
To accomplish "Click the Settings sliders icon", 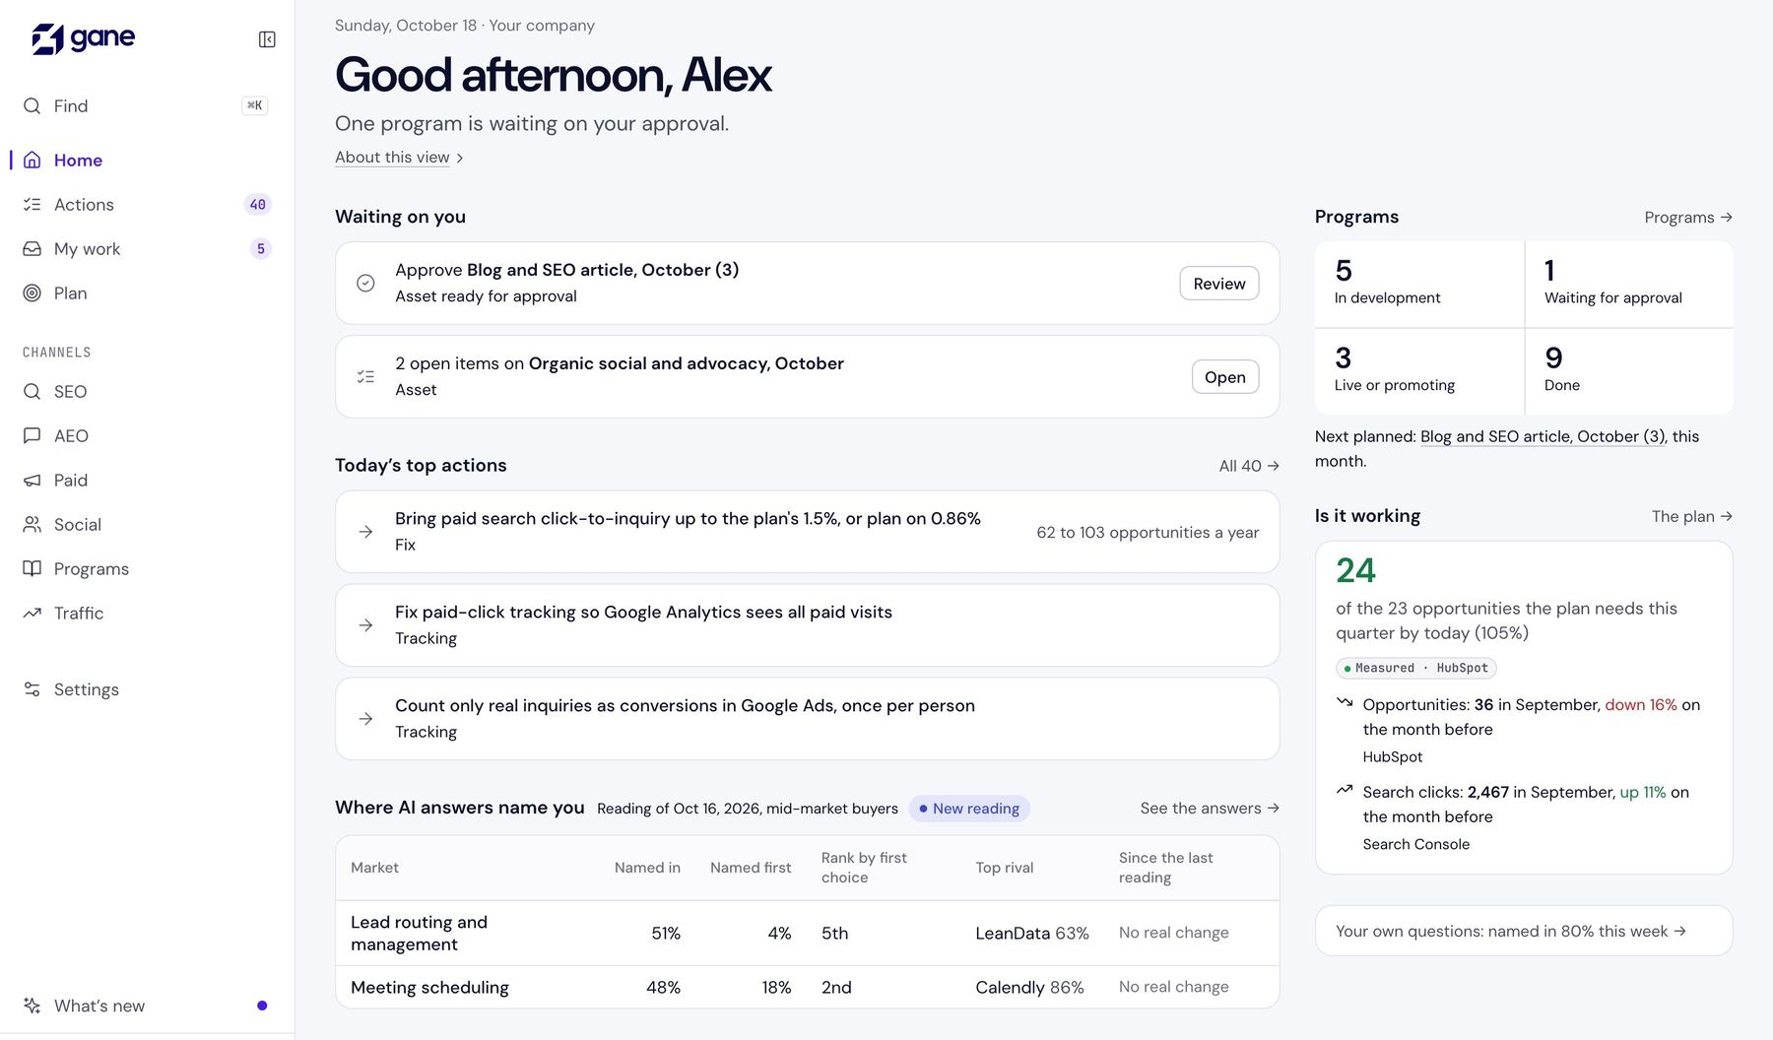I will tap(33, 689).
